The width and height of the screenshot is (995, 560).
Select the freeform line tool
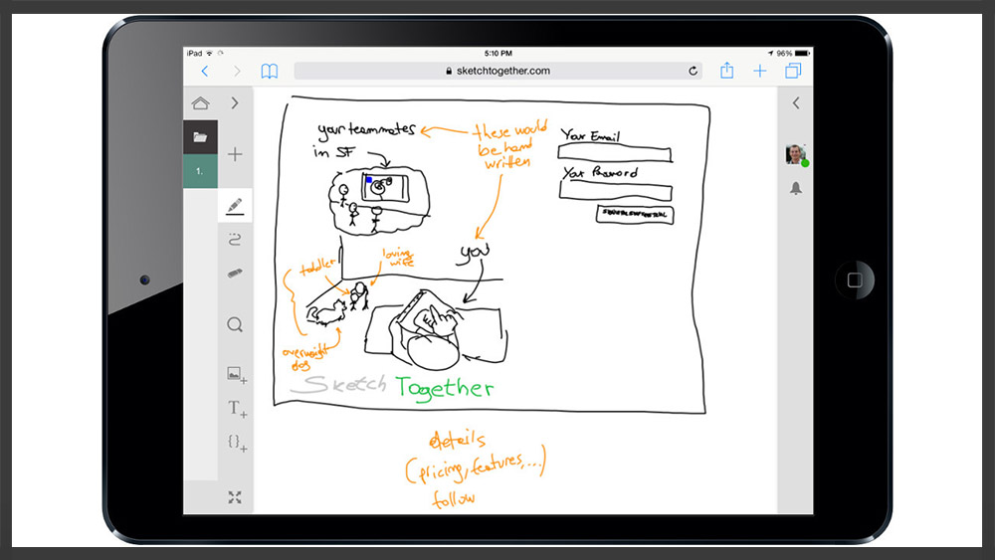click(x=235, y=239)
